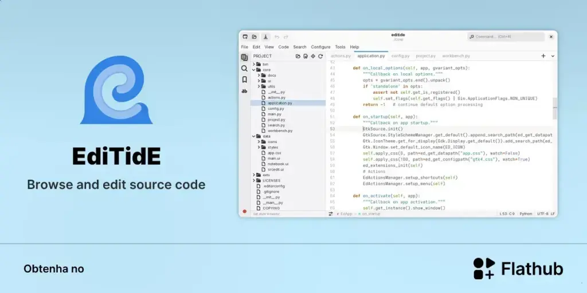Click the undo arrow in header bar
The height and width of the screenshot is (293, 587).
pos(277,37)
